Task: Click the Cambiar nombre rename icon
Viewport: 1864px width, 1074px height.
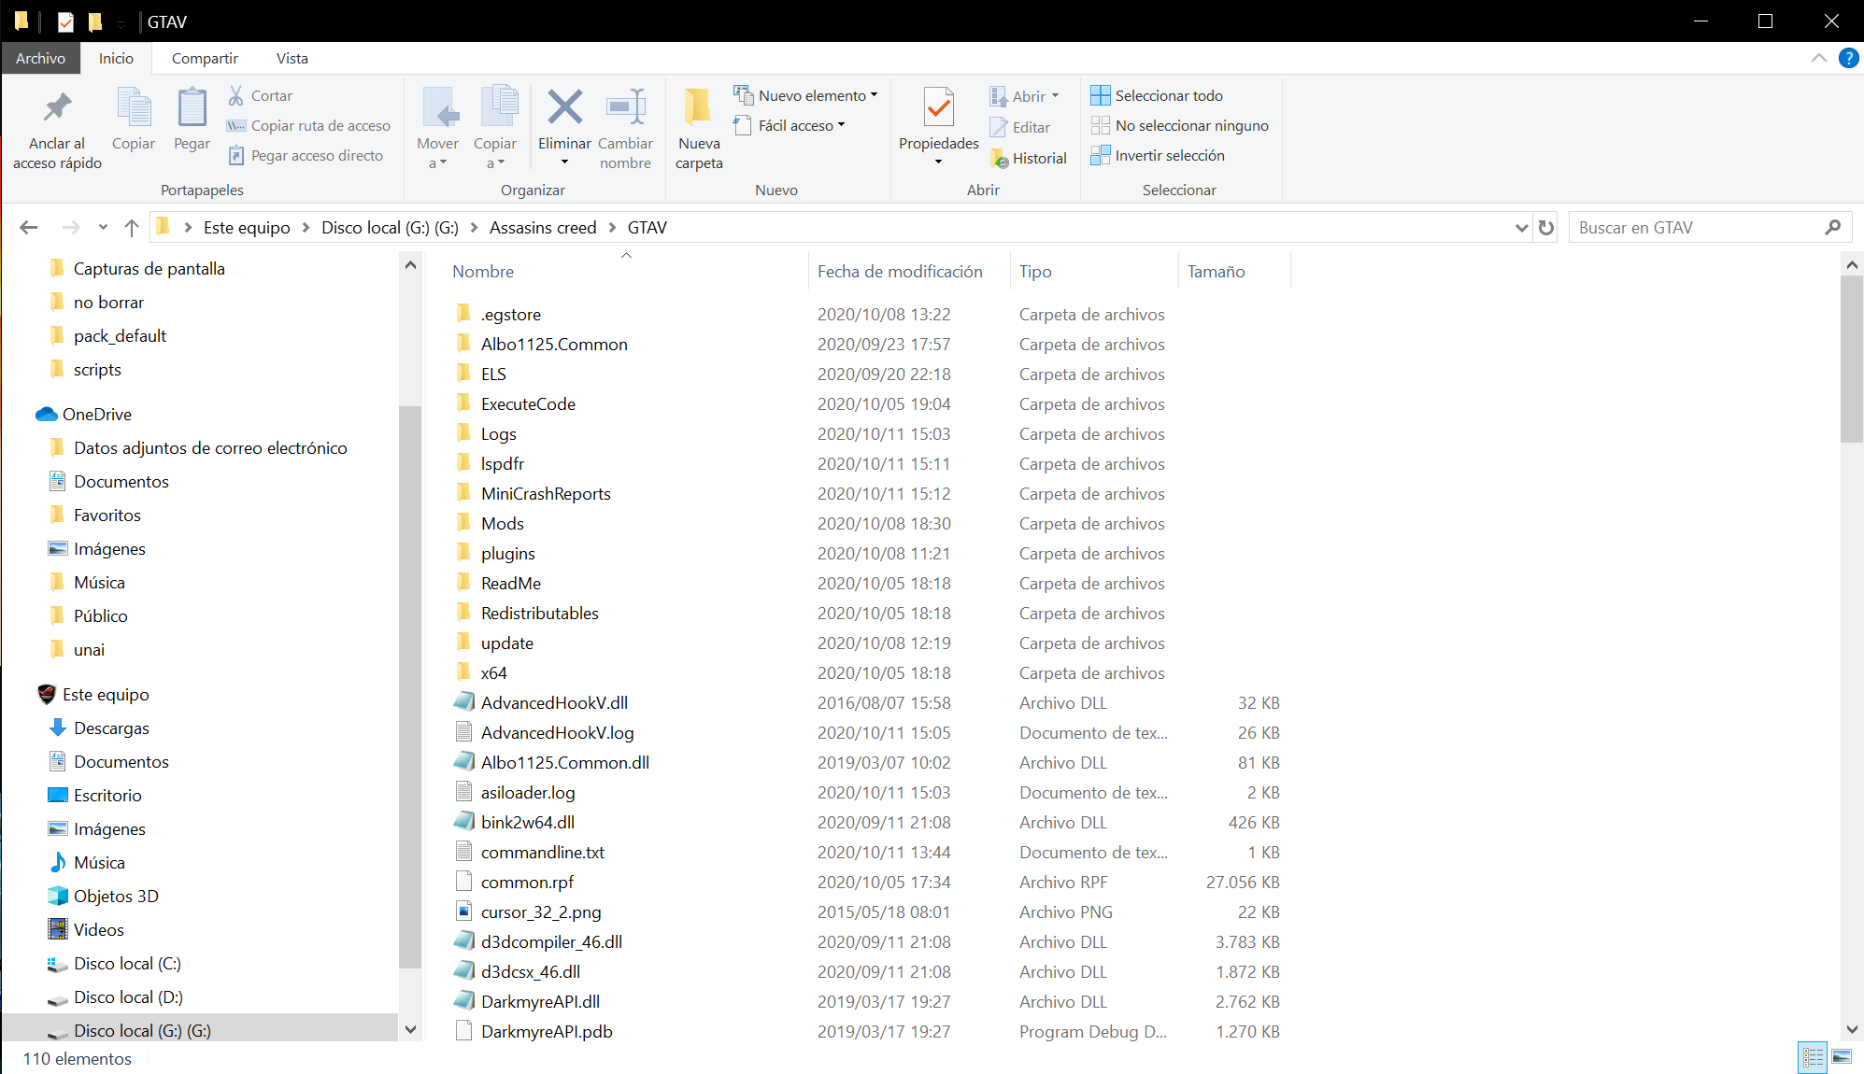Action: [x=625, y=107]
